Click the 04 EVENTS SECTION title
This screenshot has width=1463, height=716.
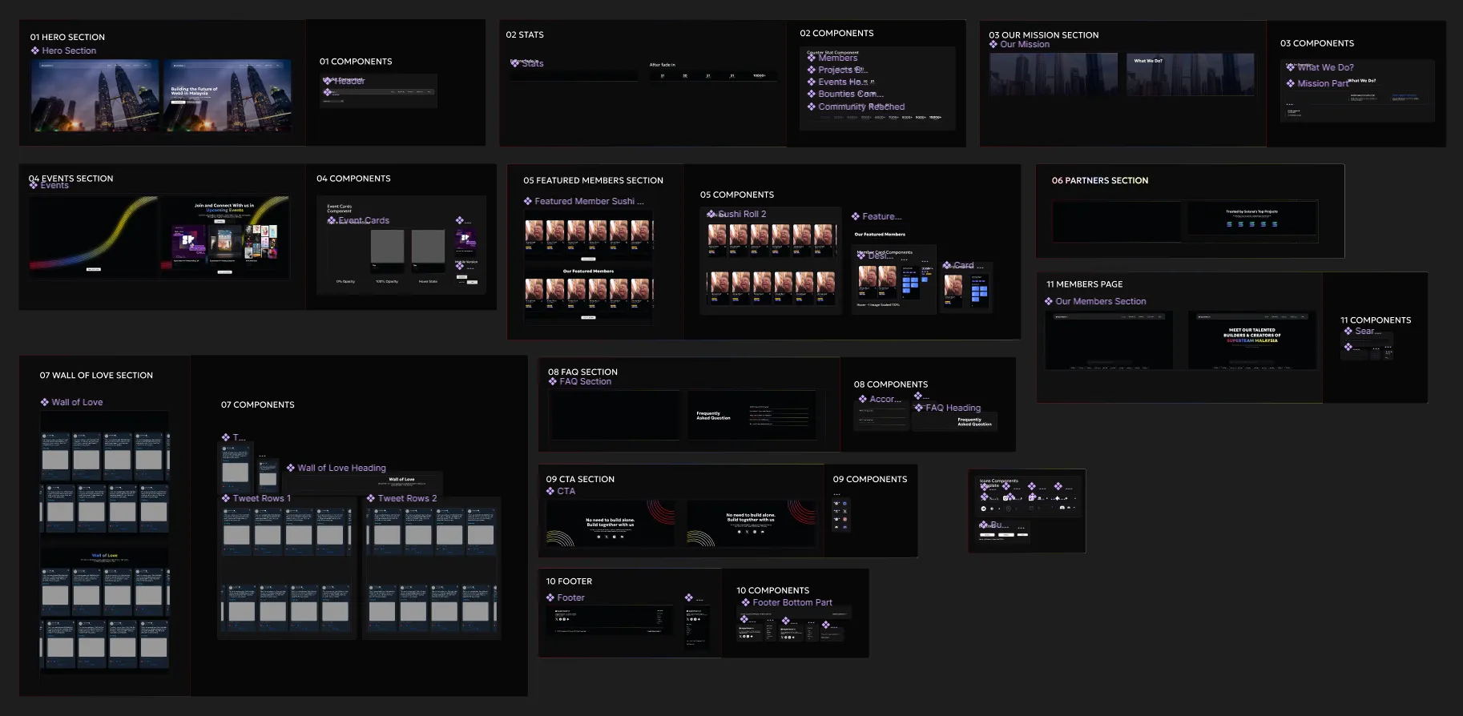click(71, 179)
